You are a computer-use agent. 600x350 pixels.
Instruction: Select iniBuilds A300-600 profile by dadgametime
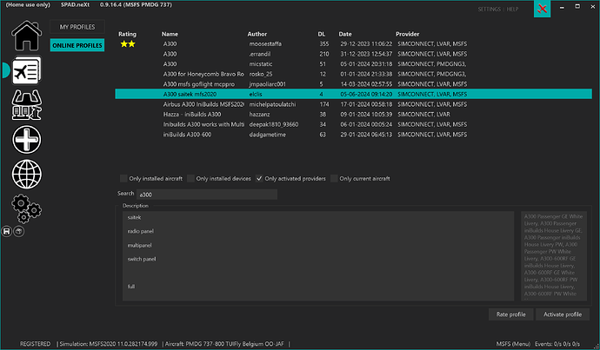[x=354, y=135]
